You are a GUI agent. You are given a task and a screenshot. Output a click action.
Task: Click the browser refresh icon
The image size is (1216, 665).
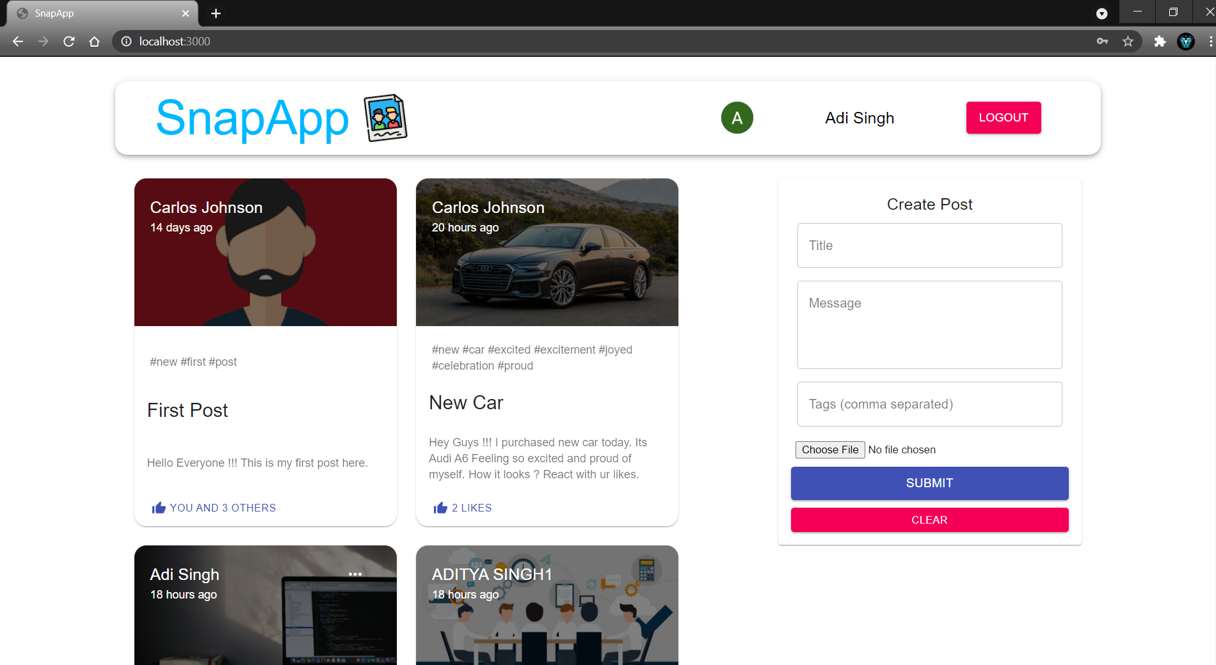[68, 41]
